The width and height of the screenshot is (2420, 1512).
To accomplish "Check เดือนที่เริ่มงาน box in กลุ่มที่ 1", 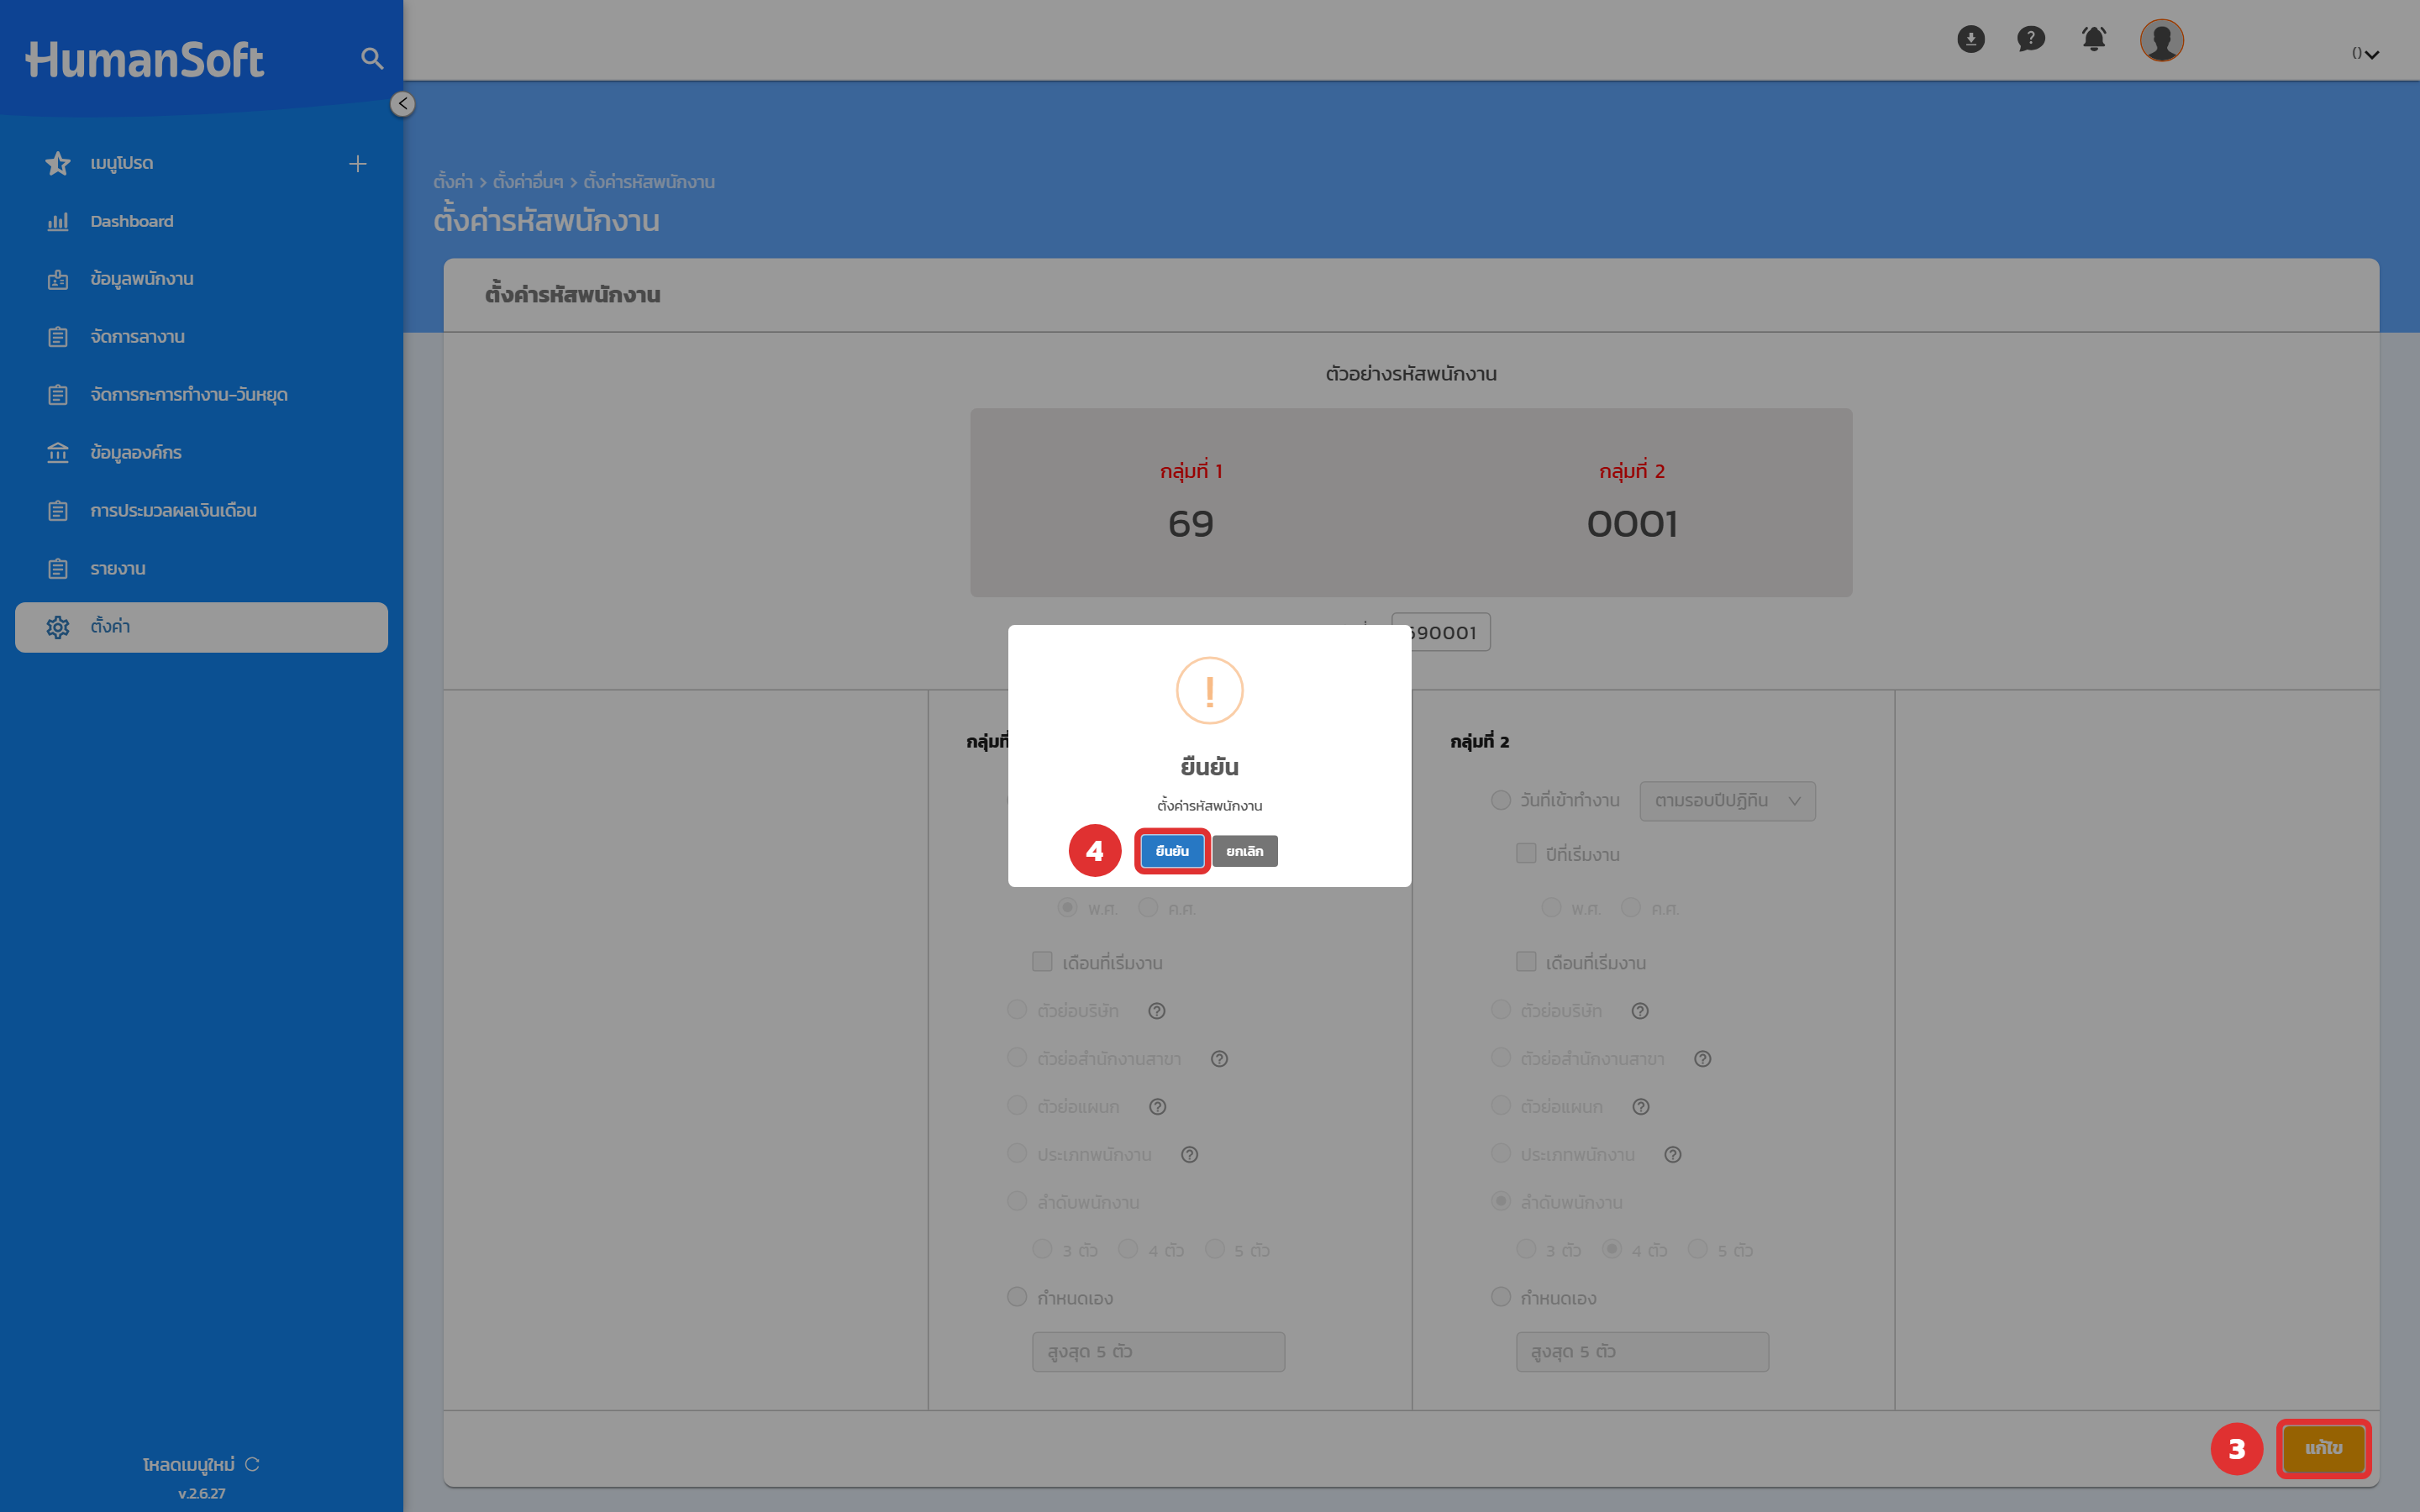I will 1042,962.
